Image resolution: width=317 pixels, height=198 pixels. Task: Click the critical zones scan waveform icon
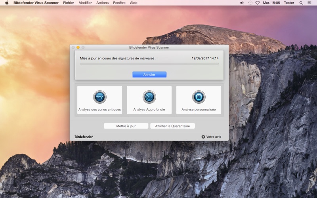(100, 97)
